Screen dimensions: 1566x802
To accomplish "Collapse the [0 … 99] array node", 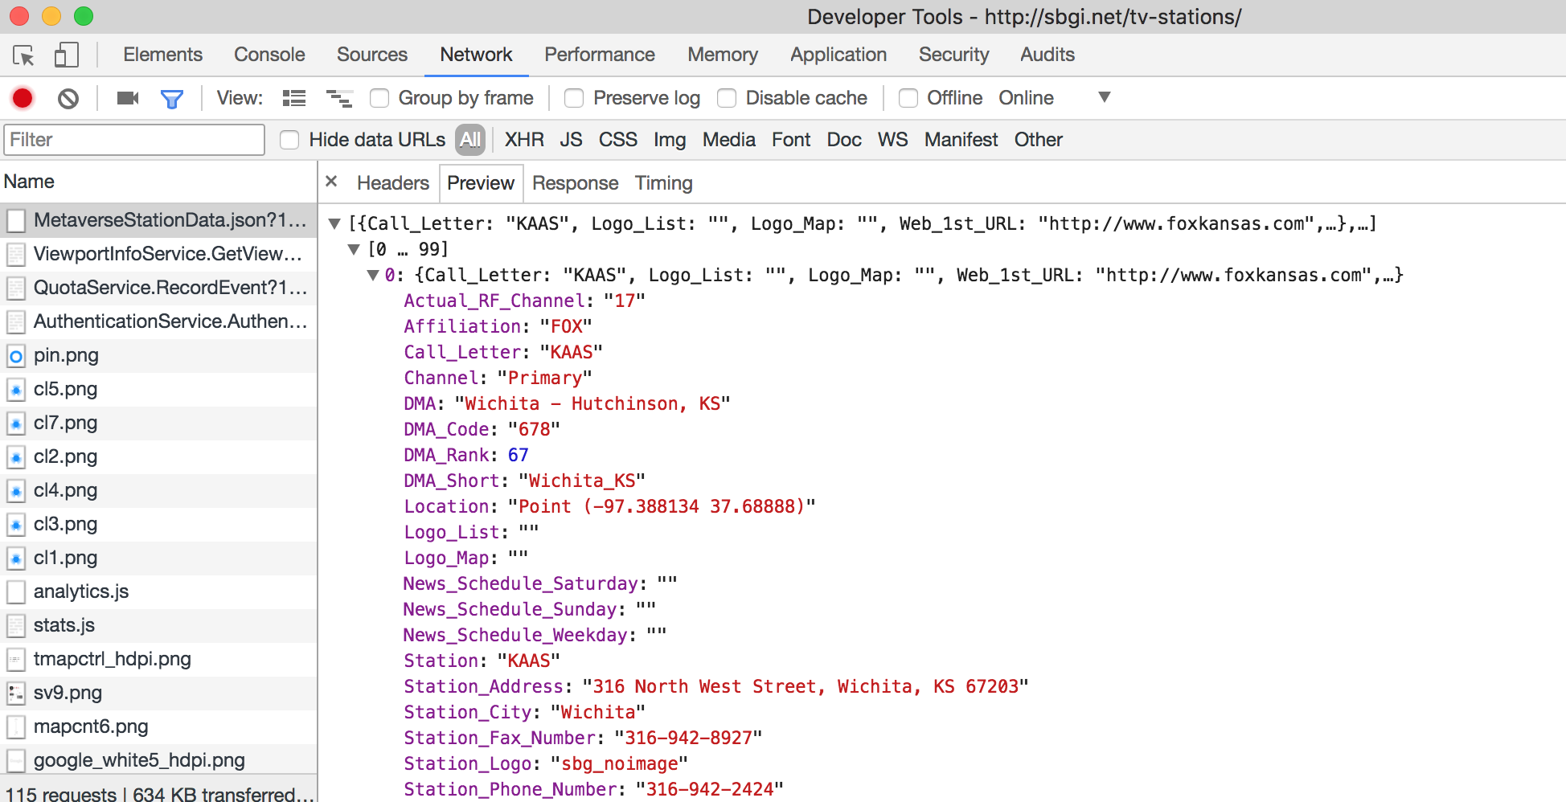I will coord(354,249).
